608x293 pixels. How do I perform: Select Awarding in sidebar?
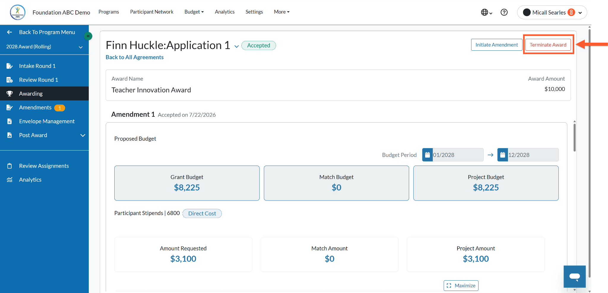pos(44,94)
